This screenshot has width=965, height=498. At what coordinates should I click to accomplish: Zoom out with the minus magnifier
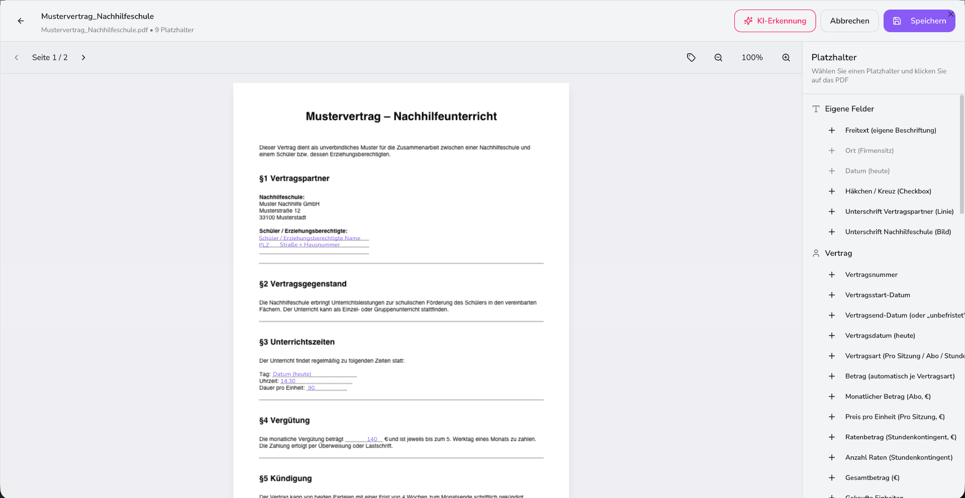718,58
